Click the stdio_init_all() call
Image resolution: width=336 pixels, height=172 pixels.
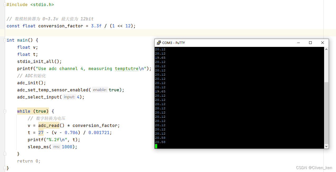(x=39, y=62)
